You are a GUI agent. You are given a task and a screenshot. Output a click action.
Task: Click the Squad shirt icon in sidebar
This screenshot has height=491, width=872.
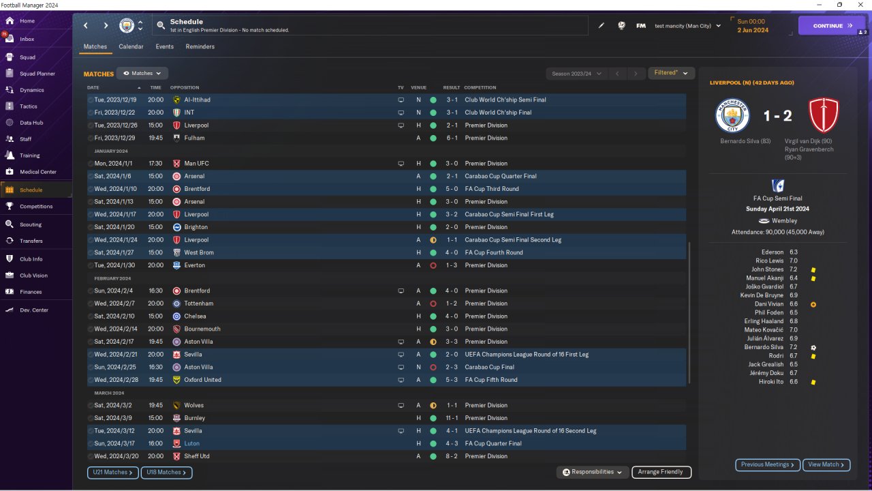coord(10,57)
